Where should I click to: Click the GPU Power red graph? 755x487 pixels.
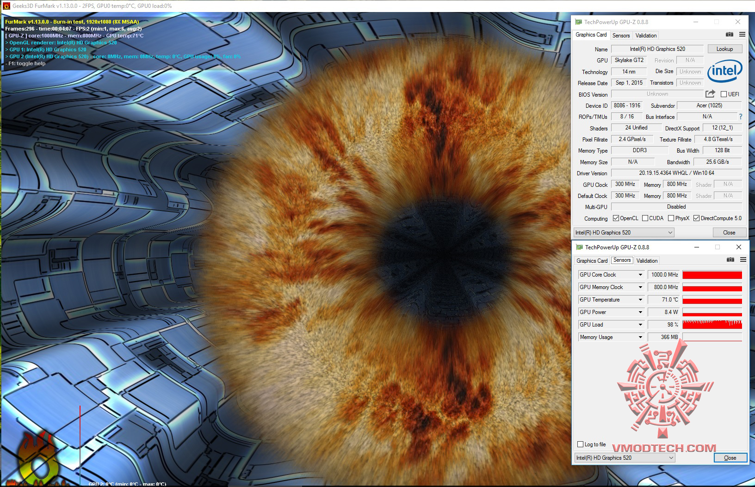click(x=712, y=312)
